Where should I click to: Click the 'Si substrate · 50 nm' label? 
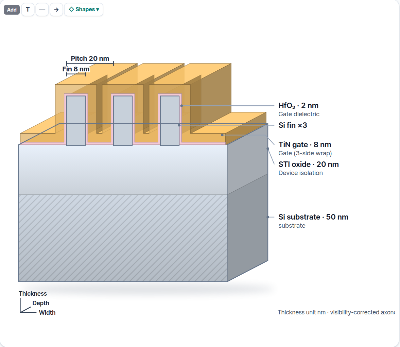[x=313, y=217]
